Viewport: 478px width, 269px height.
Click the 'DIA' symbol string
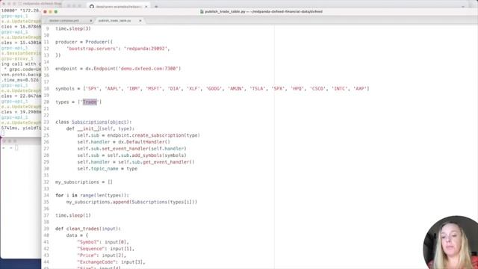pos(174,89)
